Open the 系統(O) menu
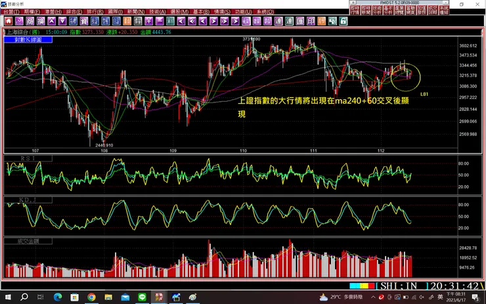This screenshot has height=304, width=486. (265, 12)
